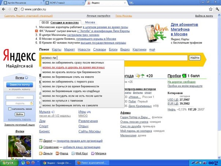
Task: Click the Завести почту button
Action: click(20, 85)
